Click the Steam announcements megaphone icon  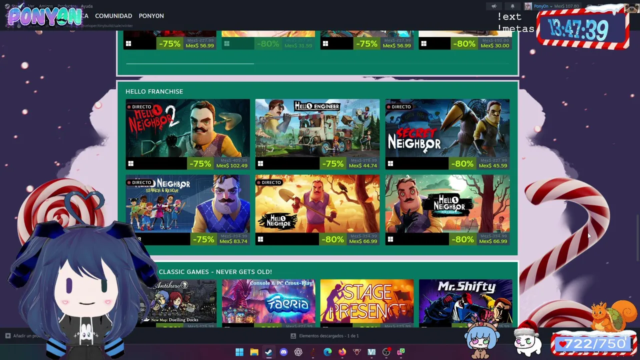coord(493,6)
